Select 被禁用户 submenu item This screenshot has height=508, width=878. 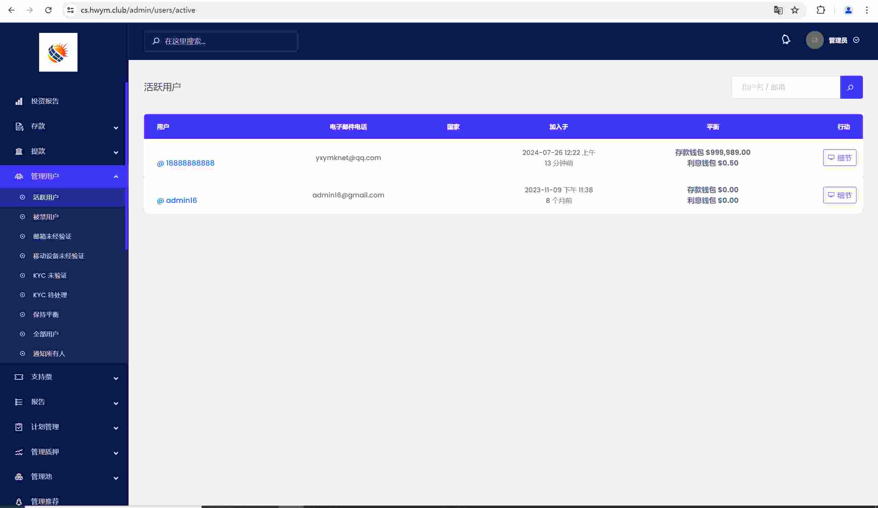click(x=46, y=217)
